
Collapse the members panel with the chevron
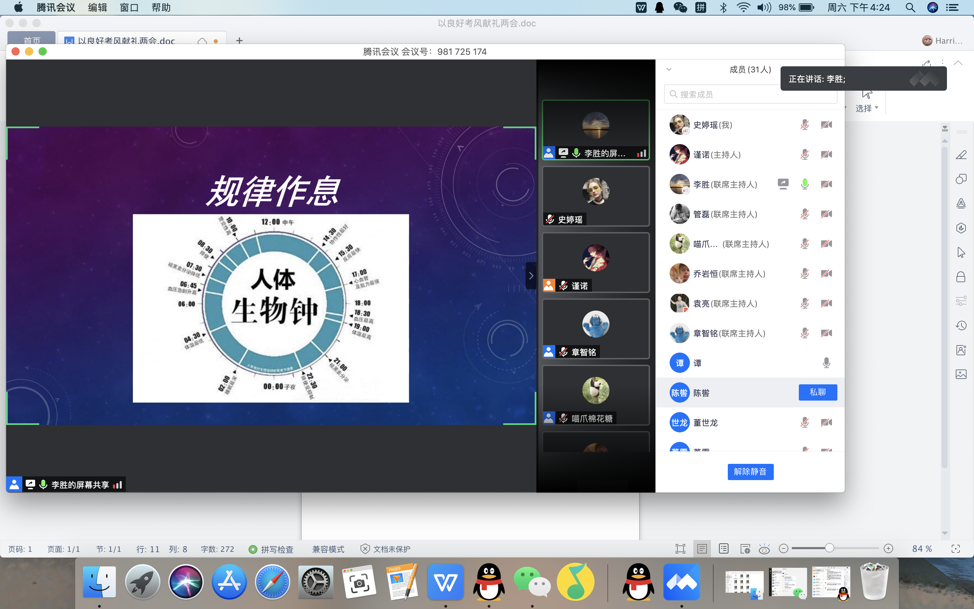[669, 69]
